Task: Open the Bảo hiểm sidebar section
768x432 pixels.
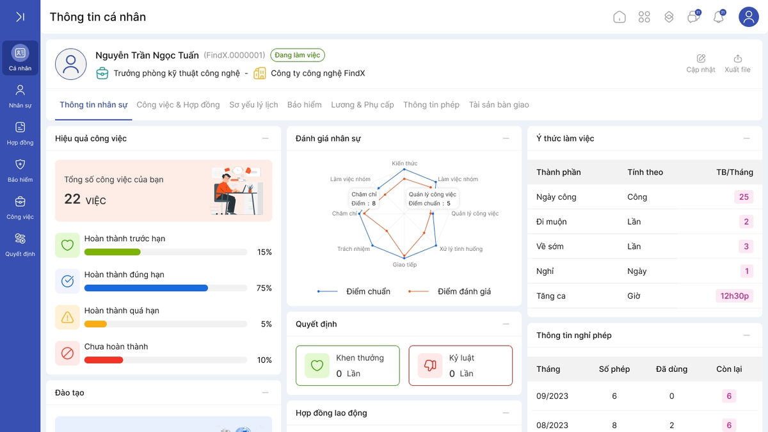Action: point(20,170)
